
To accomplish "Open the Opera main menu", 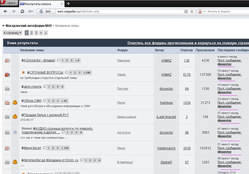I will coord(9,3).
